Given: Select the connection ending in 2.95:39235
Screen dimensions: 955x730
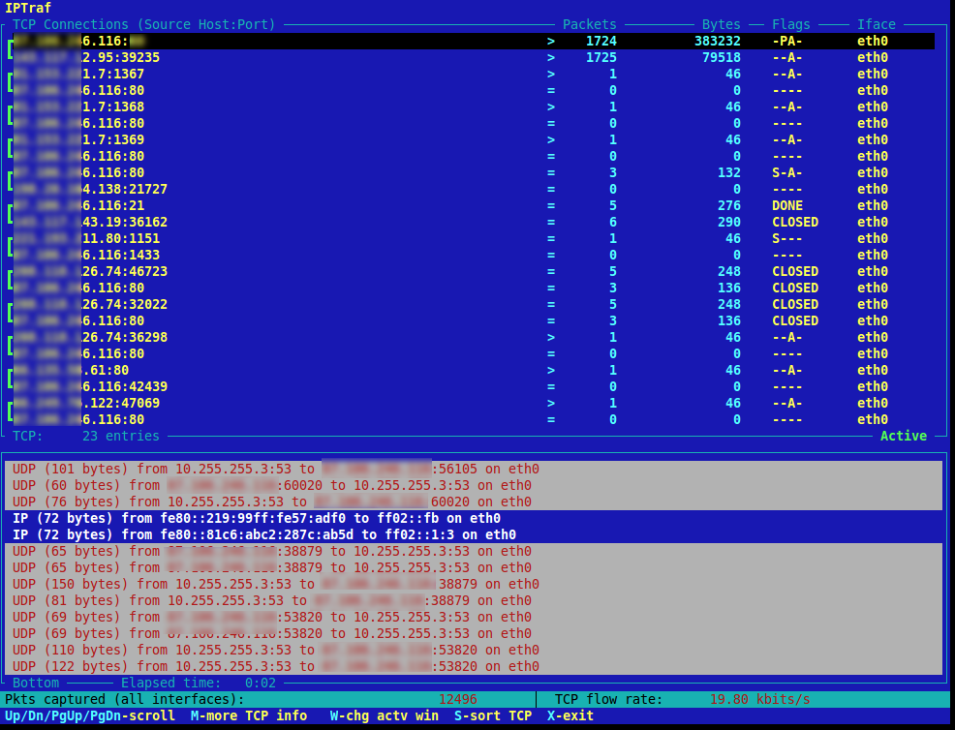Looking at the screenshot, I should click(x=474, y=57).
